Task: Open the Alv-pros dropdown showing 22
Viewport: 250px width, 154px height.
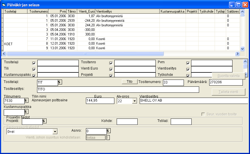Action: point(134,101)
